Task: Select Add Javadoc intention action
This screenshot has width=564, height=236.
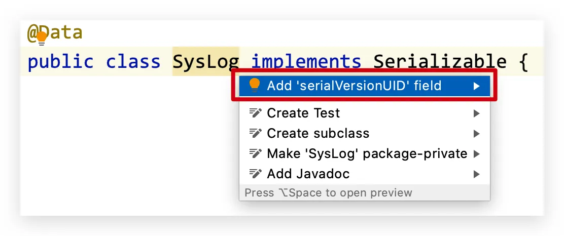Action: click(364, 174)
